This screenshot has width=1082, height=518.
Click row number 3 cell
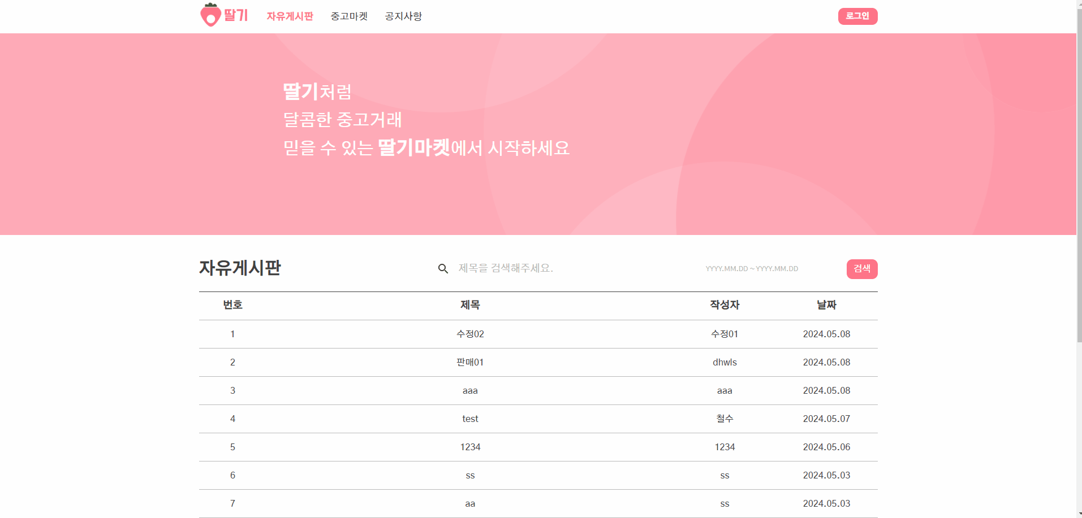point(232,391)
